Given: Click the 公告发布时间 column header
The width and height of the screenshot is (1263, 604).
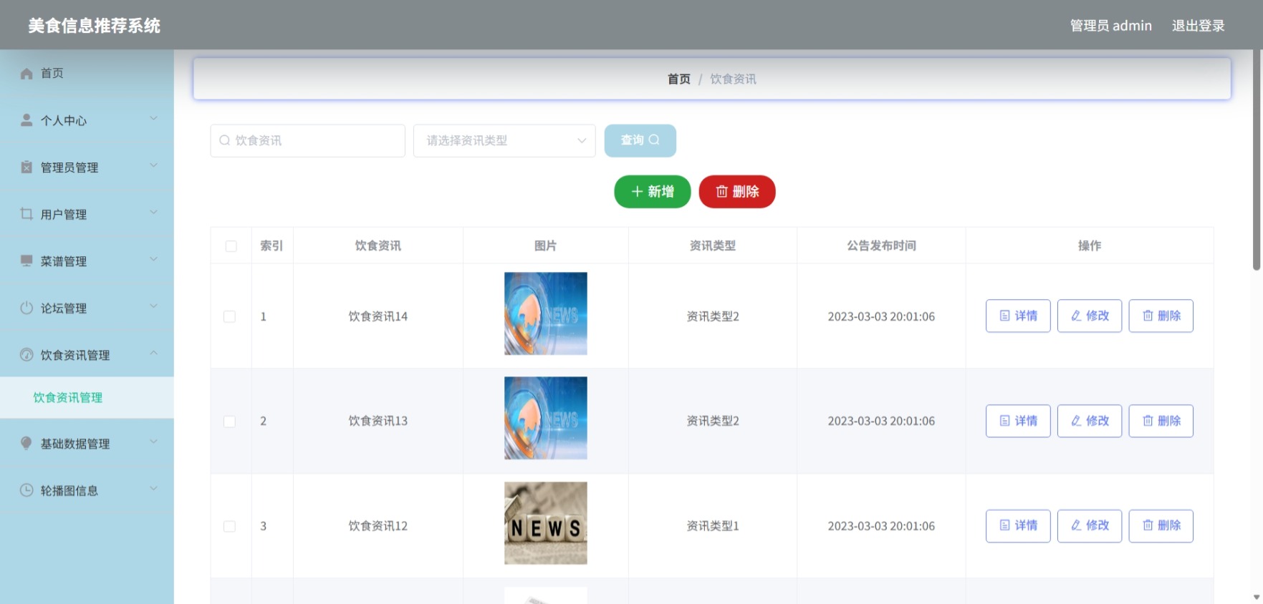Looking at the screenshot, I should pos(881,245).
